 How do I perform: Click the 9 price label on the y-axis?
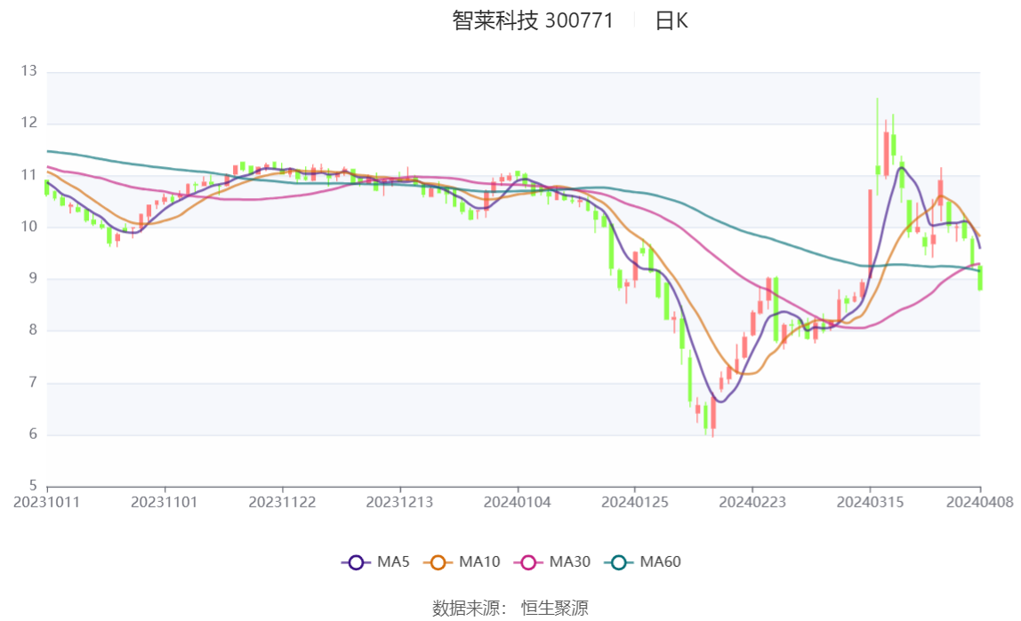33,279
